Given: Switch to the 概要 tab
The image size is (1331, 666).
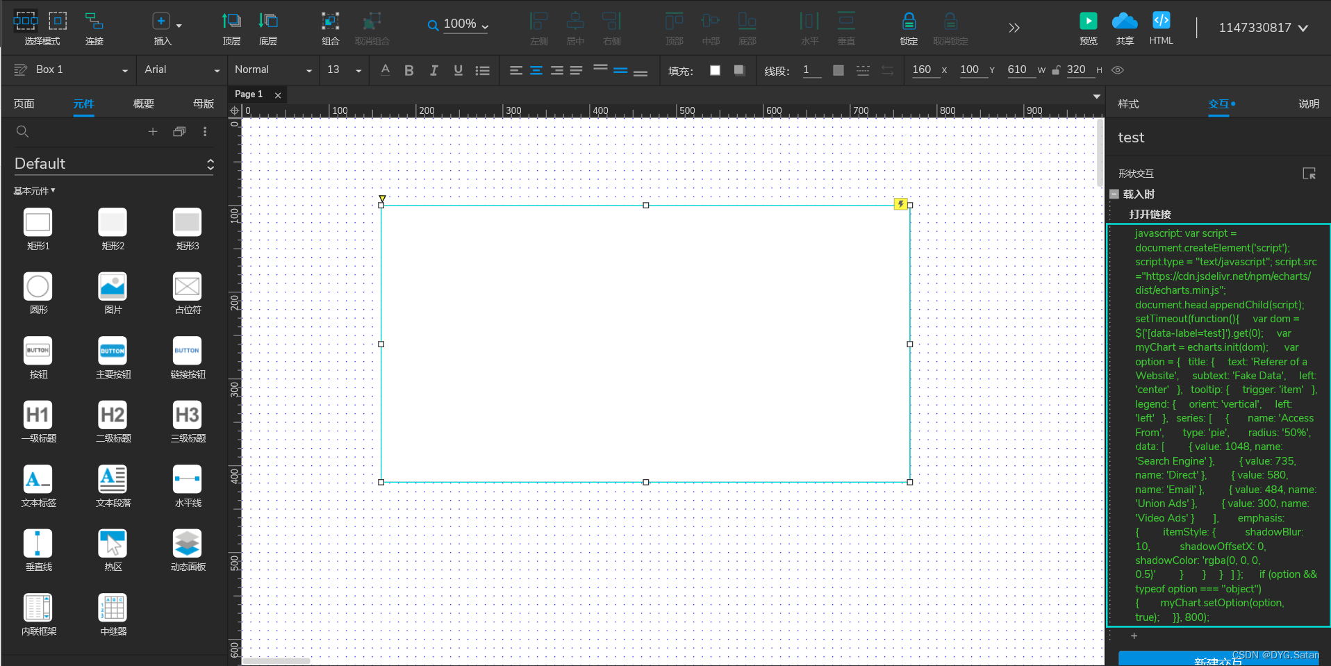Looking at the screenshot, I should point(143,104).
